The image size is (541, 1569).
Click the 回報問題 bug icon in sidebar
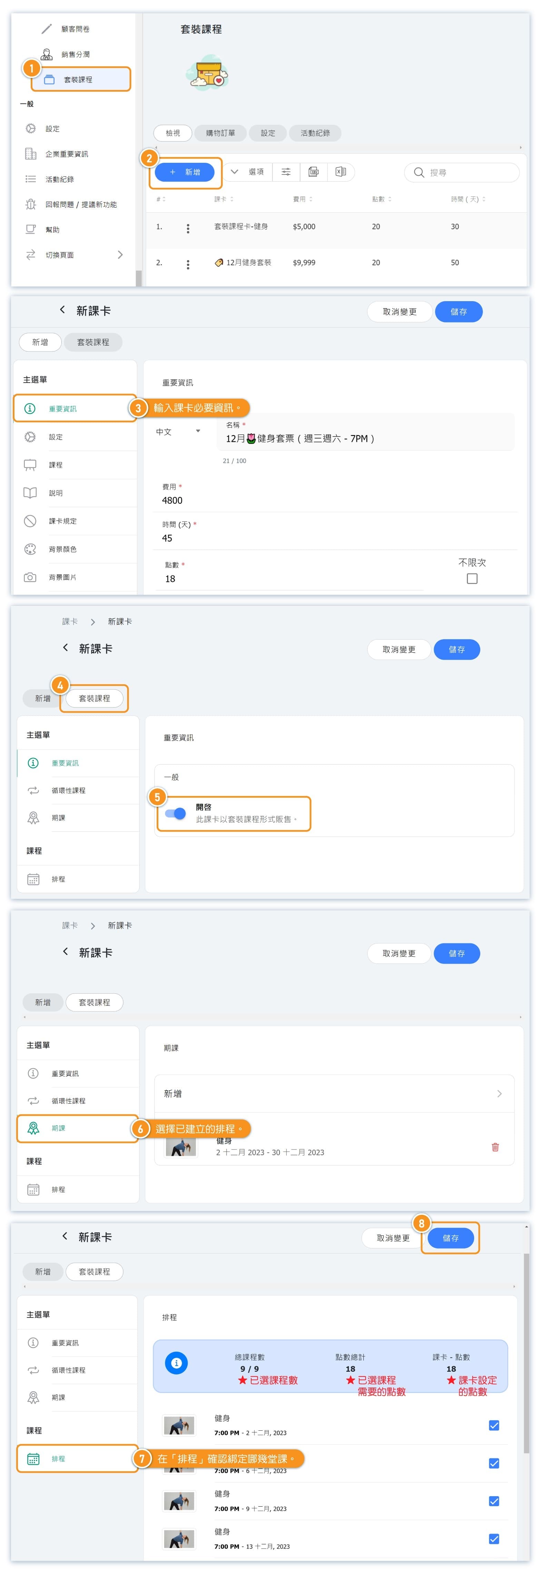click(x=30, y=205)
